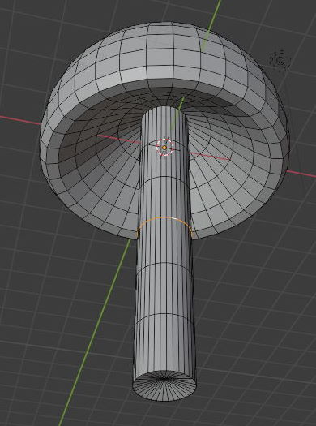Click the orange origin dot inside the 3D cursor
Screen dimensions: 316x426
tap(164, 148)
